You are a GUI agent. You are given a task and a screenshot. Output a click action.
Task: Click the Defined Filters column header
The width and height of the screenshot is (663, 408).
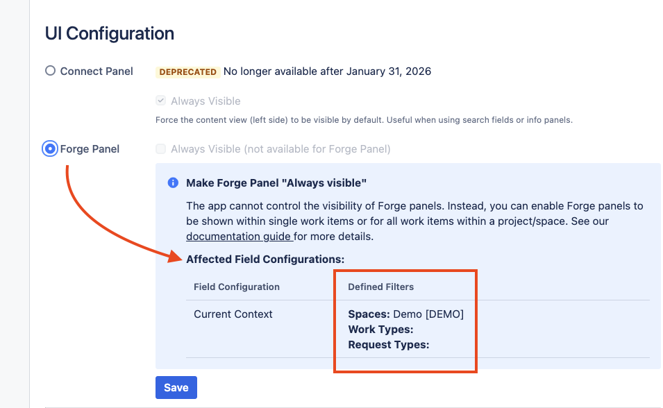[x=380, y=287]
